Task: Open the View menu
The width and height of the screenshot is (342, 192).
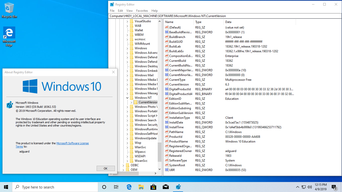Action: tap(129, 11)
